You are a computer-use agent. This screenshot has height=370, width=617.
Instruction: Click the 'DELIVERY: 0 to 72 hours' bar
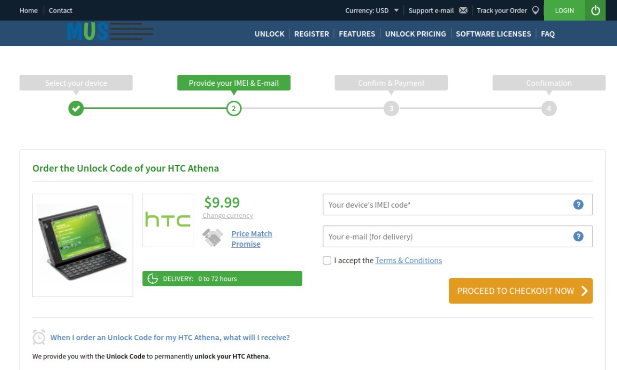222,278
